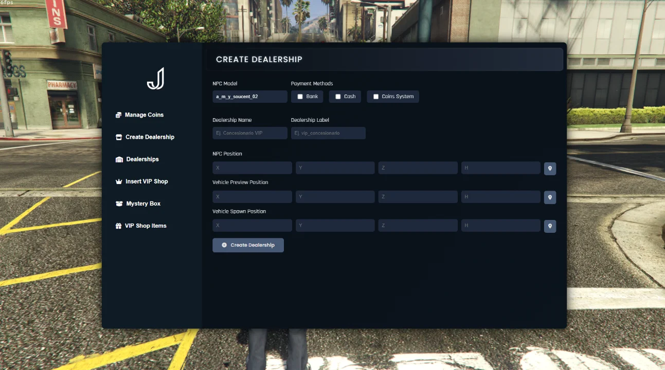Click Vehicle Preview Position Y field
The width and height of the screenshot is (665, 370).
tap(335, 197)
